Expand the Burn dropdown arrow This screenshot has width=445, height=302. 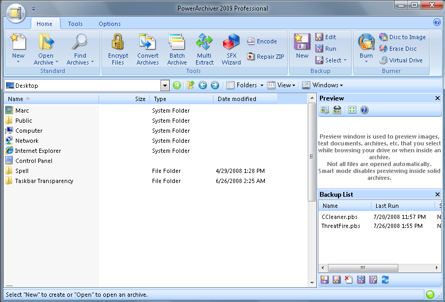(366, 62)
